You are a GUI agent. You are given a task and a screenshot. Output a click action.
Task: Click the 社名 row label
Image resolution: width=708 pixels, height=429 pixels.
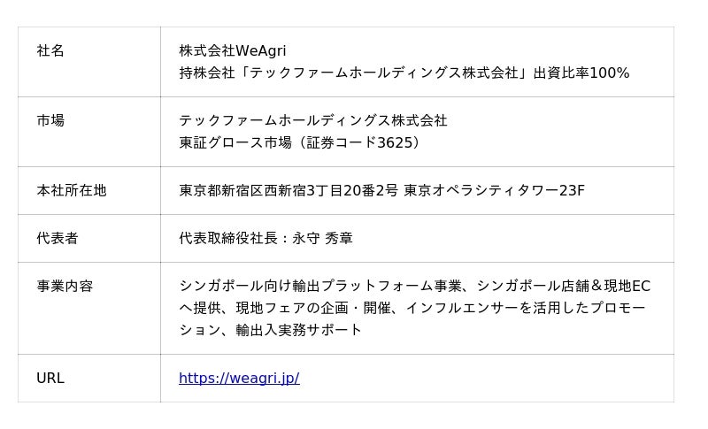click(x=50, y=51)
